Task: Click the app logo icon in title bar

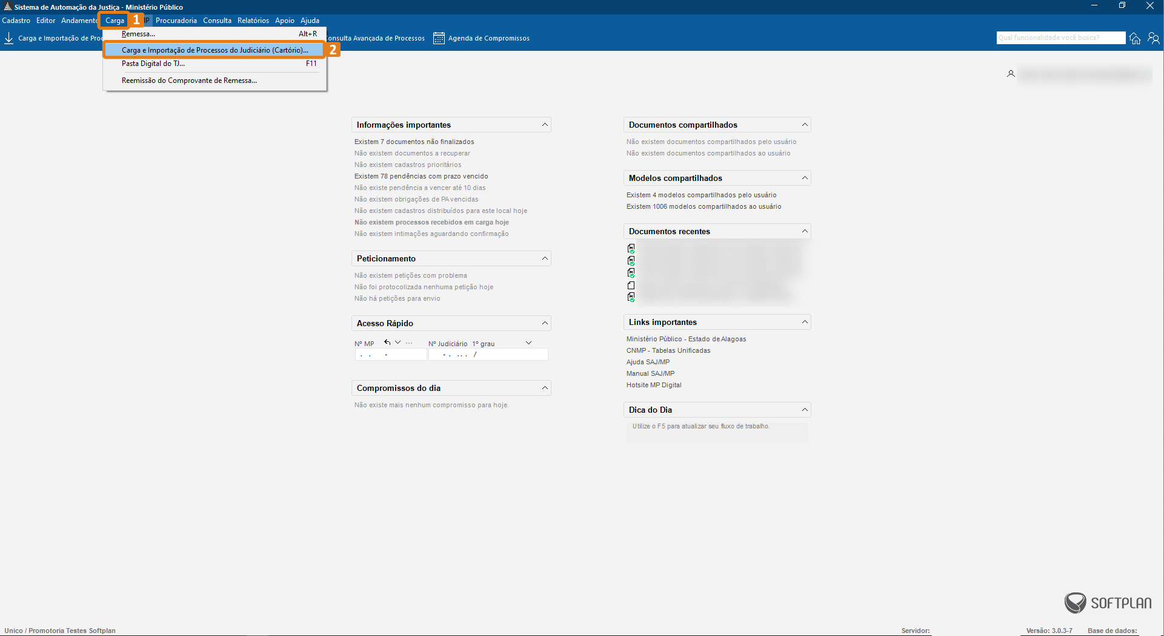Action: click(x=7, y=7)
